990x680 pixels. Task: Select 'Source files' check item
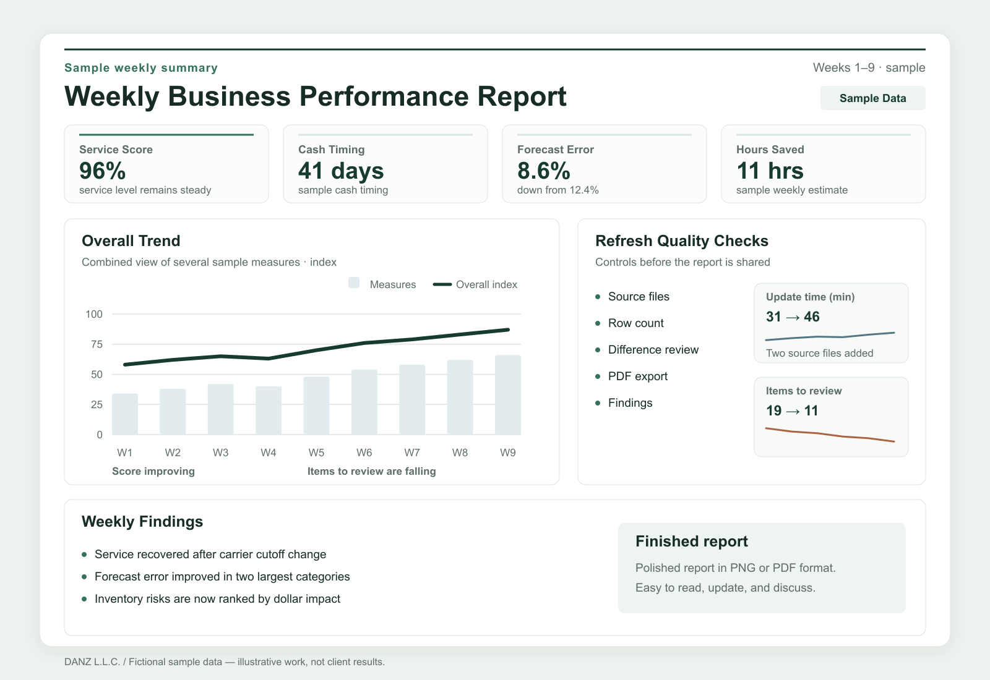click(632, 297)
